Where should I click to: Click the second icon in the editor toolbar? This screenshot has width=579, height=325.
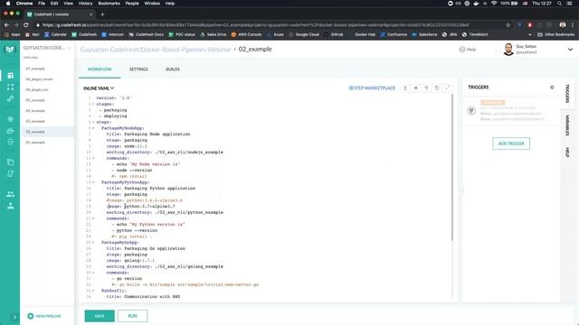(x=416, y=88)
